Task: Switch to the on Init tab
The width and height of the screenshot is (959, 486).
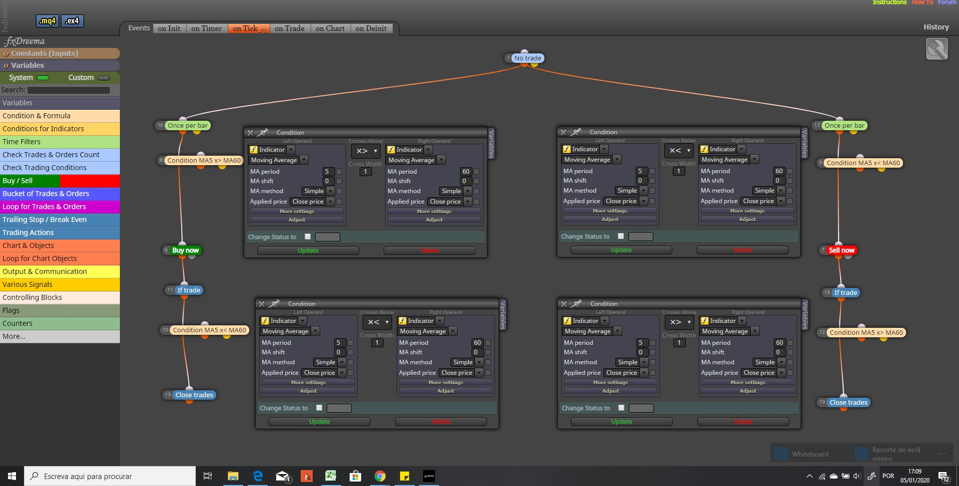Action: tap(169, 28)
